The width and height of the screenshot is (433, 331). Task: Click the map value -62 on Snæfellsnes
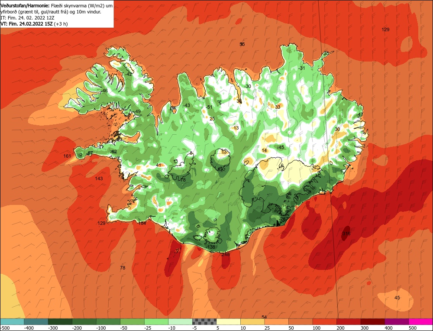click(x=113, y=152)
